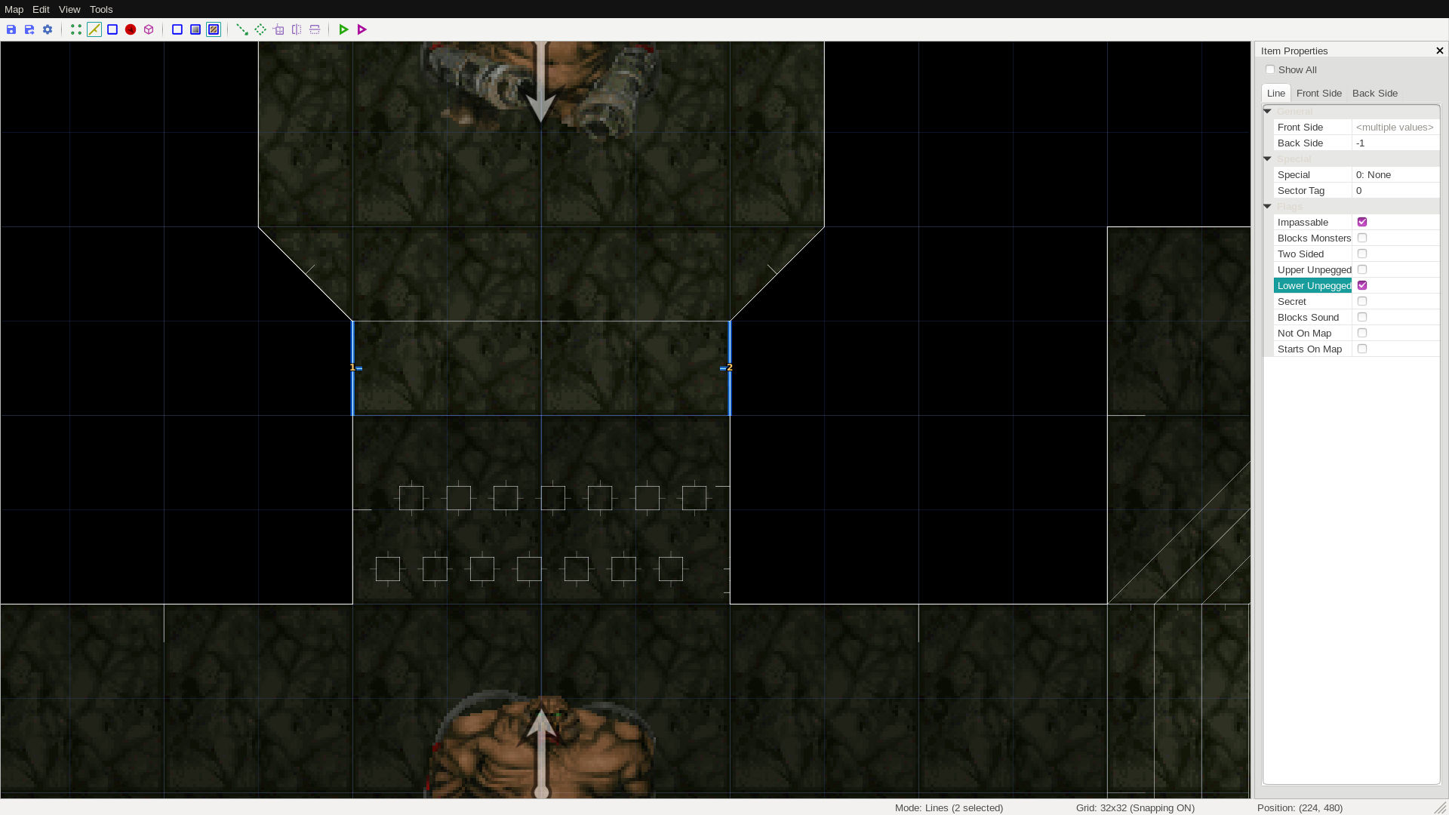The image size is (1449, 815).
Task: Click the Mode status bar text
Action: pos(949,807)
